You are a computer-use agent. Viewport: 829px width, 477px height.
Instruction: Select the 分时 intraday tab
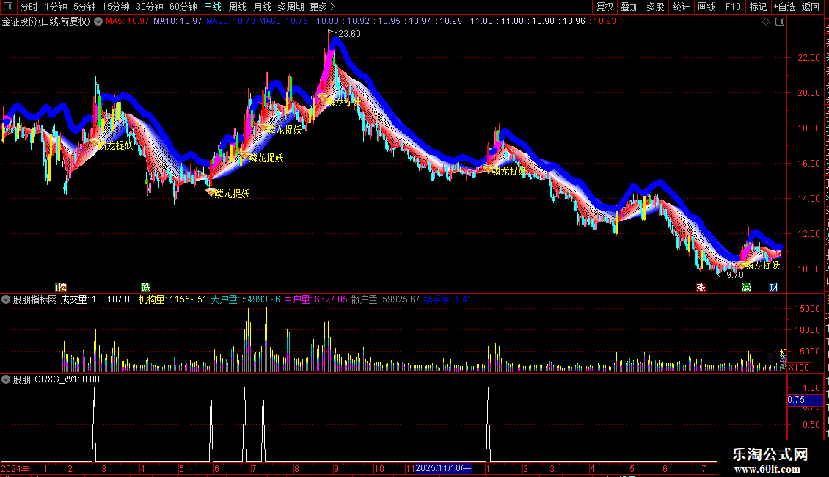[29, 7]
